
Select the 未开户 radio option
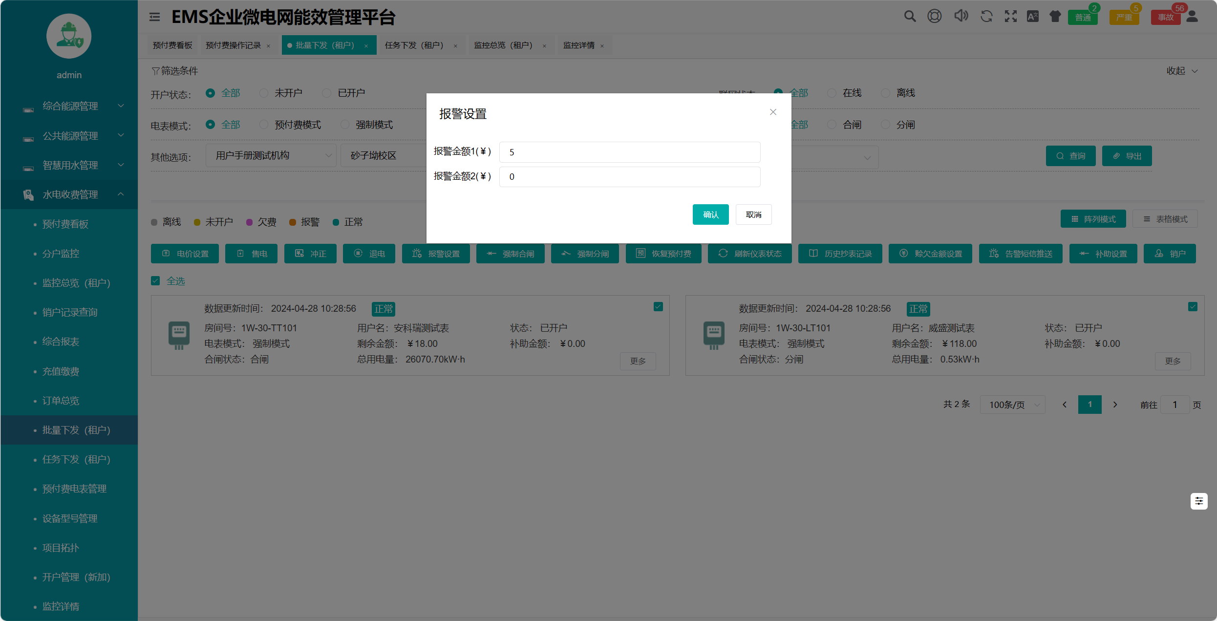tap(264, 93)
